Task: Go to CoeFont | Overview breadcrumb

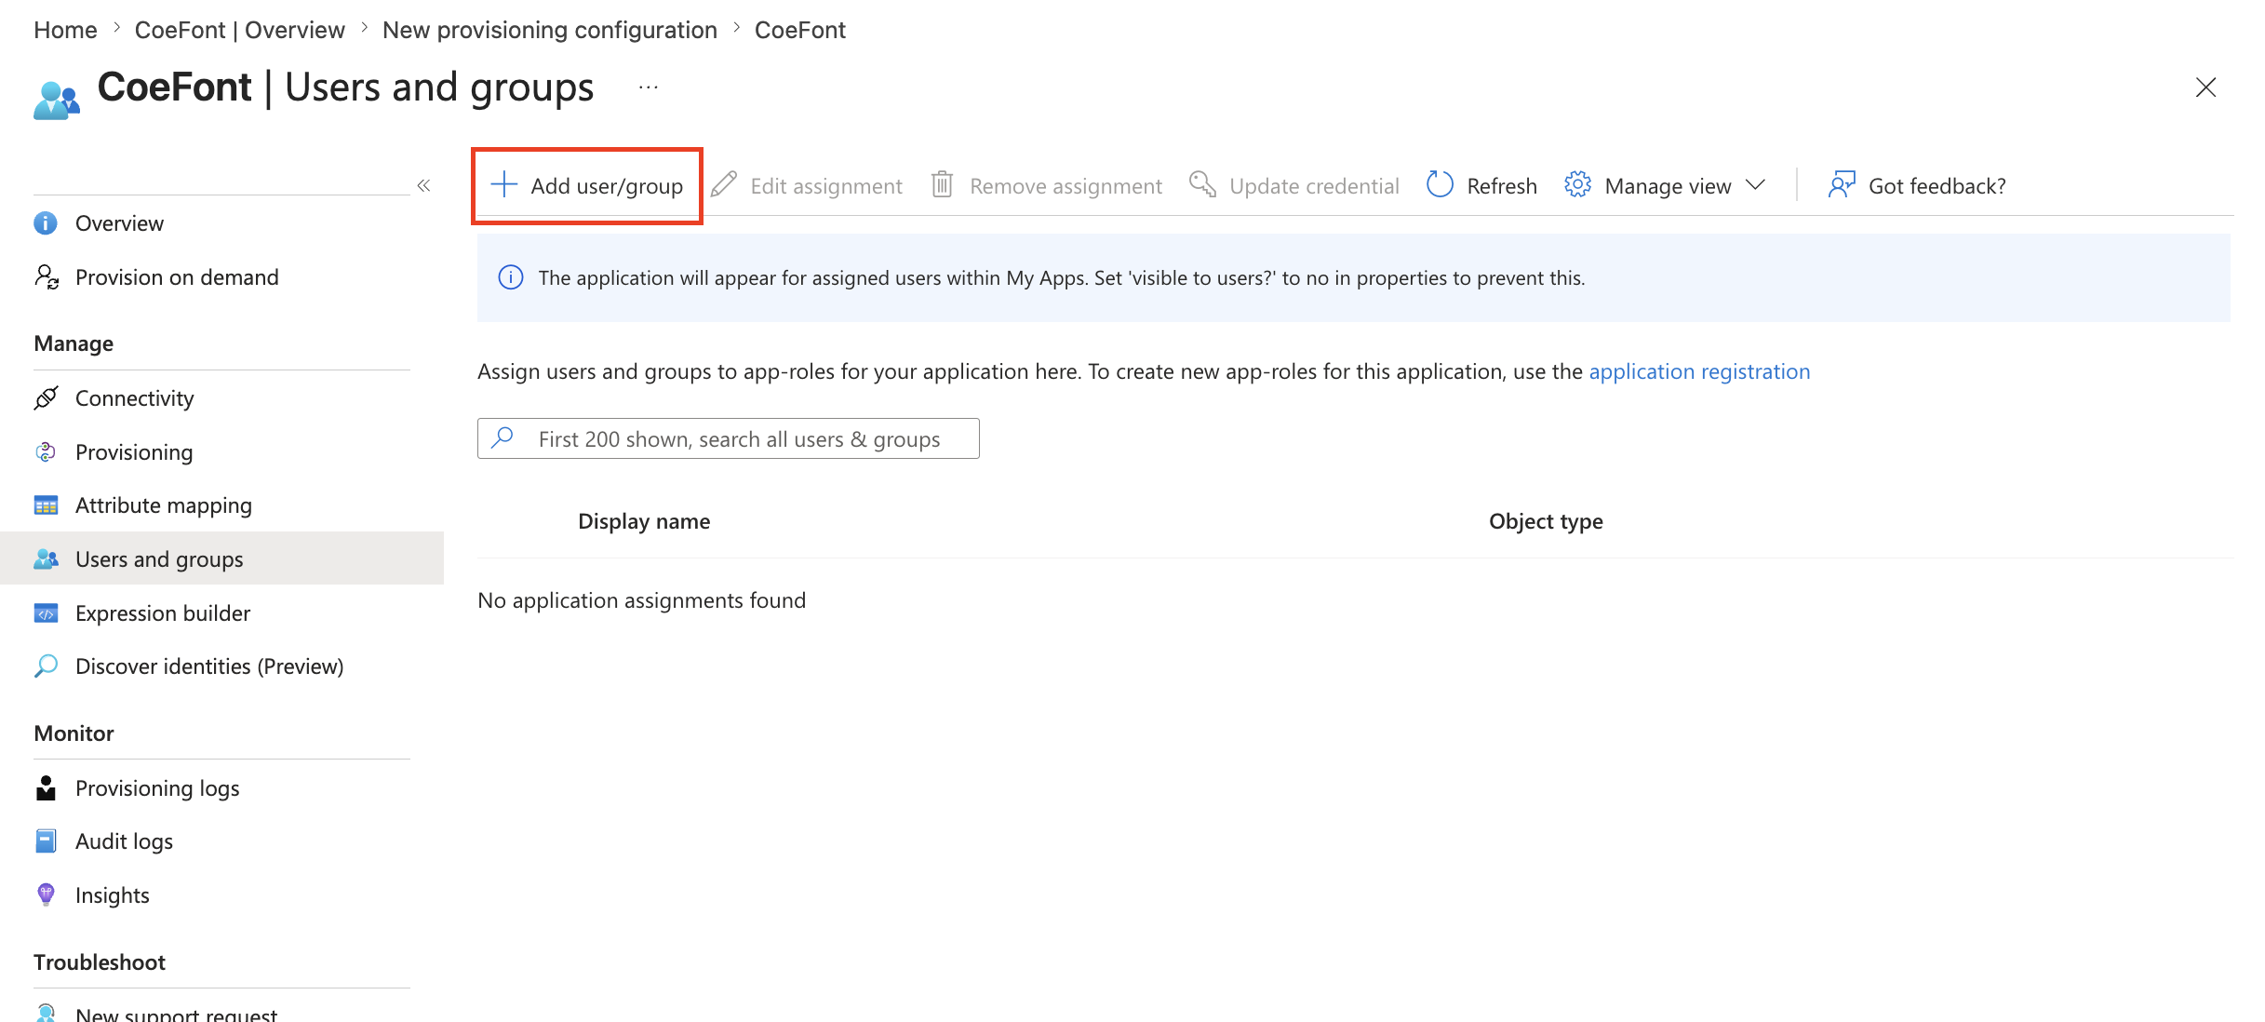Action: (240, 30)
